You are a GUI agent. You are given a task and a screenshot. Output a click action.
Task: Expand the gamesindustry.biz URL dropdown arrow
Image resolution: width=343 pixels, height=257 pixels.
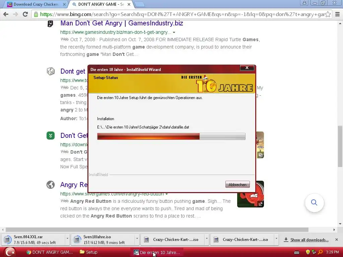coord(174,32)
